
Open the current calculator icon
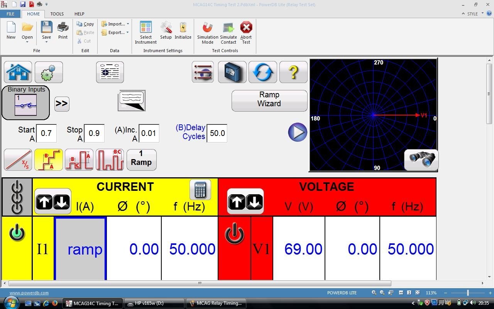[200, 190]
